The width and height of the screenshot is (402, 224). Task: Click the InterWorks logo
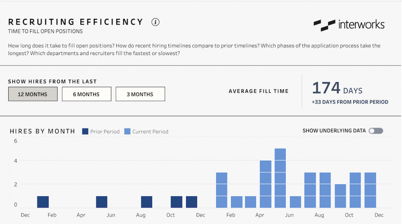coord(349,25)
